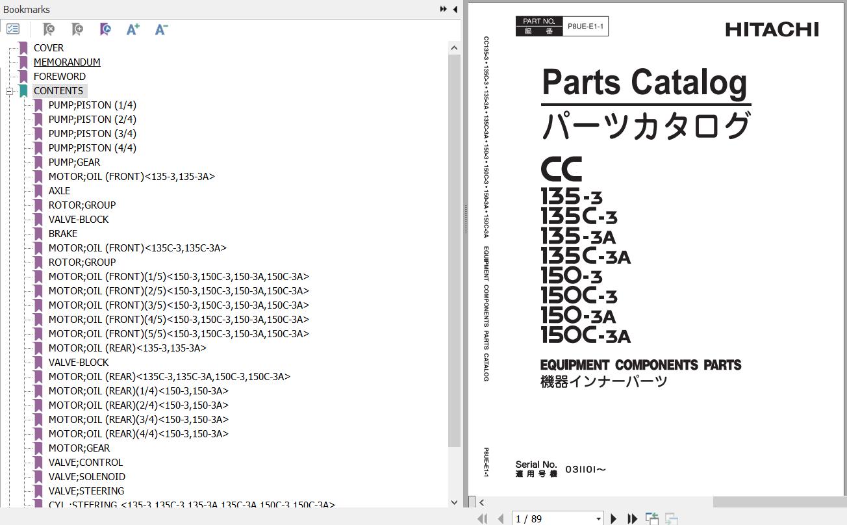The image size is (847, 525).
Task: Open PUMP;PISTON (1/4) bookmark
Action: click(x=92, y=105)
